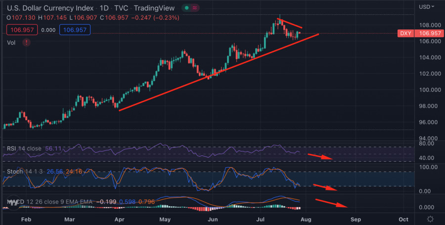Click the Aug label on time axis
The height and width of the screenshot is (225, 445).
(306, 220)
